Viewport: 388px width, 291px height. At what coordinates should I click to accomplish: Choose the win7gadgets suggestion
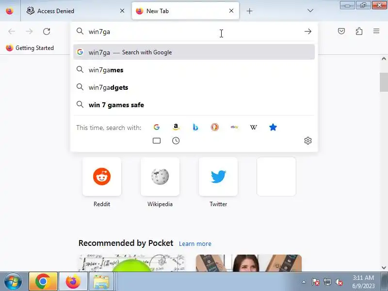point(194,87)
